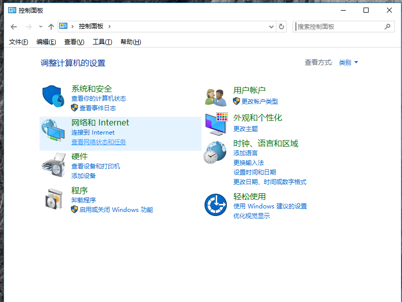Image resolution: width=402 pixels, height=302 pixels.
Task: Click 更改帐户类型 link
Action: 259,102
